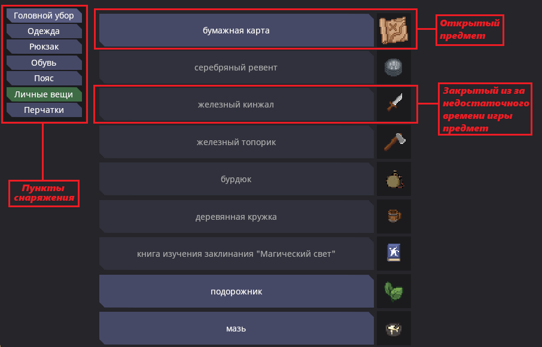Click the locked железный кинжал entry
542x347 pixels.
[236, 105]
